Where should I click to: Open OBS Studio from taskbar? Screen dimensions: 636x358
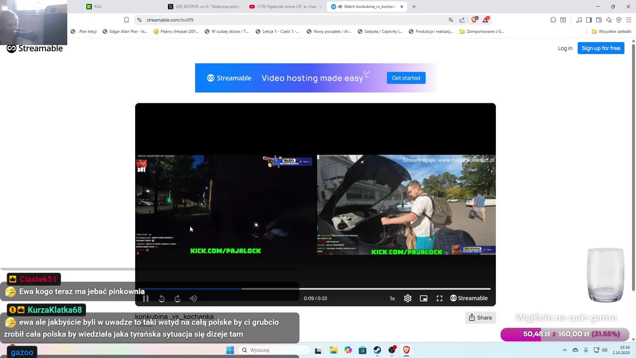392,350
